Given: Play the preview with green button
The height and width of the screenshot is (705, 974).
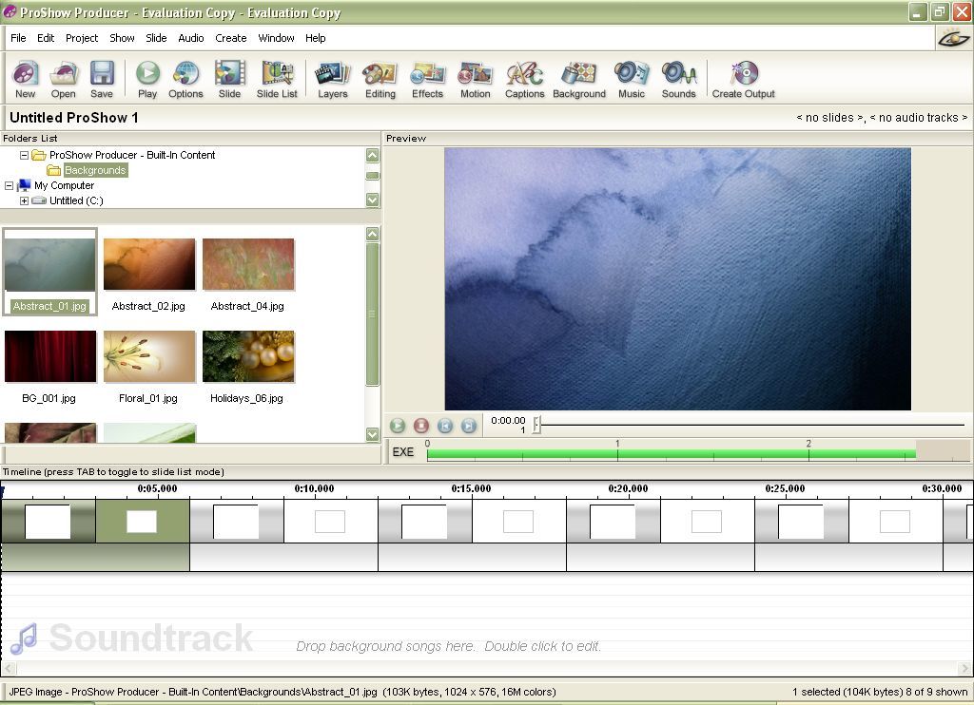Looking at the screenshot, I should (x=398, y=425).
